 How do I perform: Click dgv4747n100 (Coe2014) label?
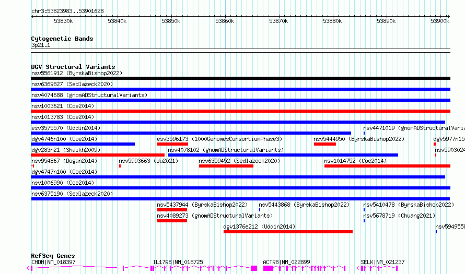tap(64, 172)
